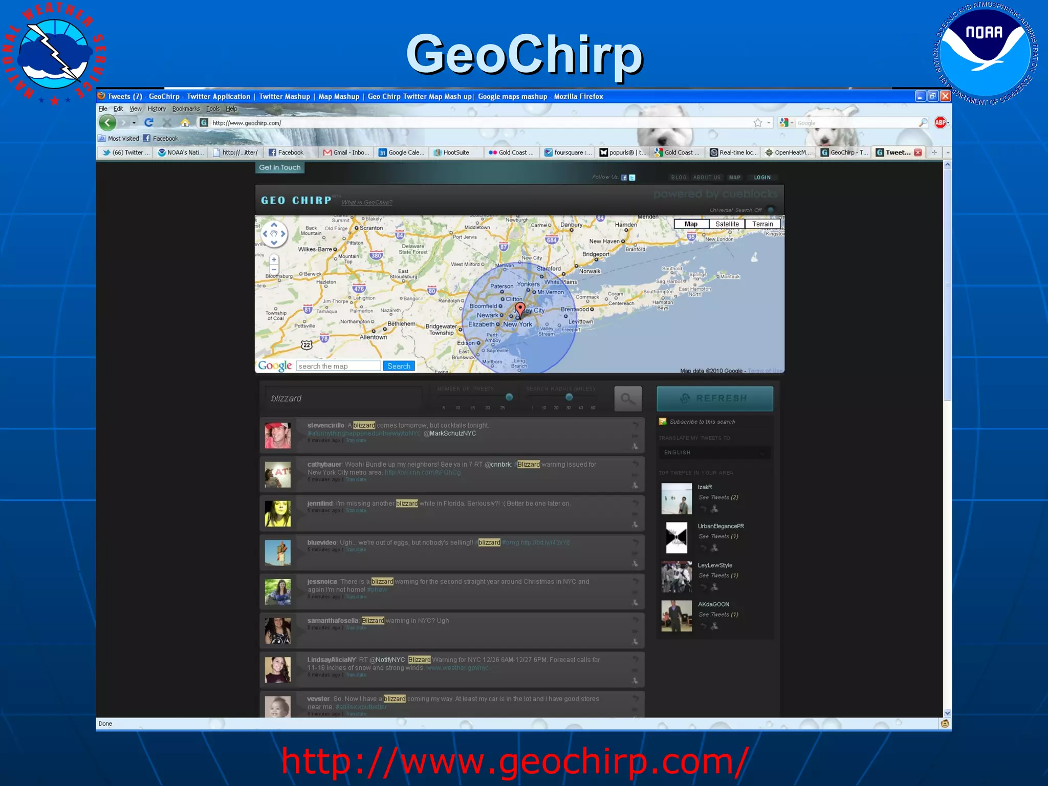Click the Search Radius miles slider handle
This screenshot has height=786, width=1048.
(x=569, y=397)
